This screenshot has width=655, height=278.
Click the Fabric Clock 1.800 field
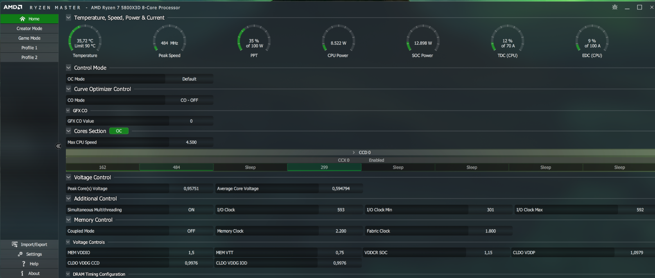point(490,231)
